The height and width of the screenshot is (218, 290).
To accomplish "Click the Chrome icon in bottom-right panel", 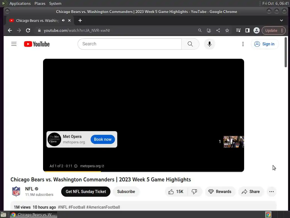I will (268, 215).
